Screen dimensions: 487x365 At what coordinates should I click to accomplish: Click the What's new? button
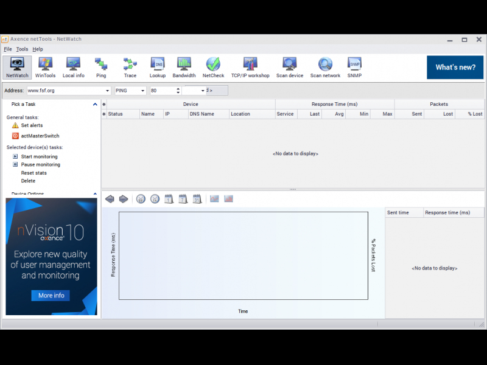tap(455, 68)
